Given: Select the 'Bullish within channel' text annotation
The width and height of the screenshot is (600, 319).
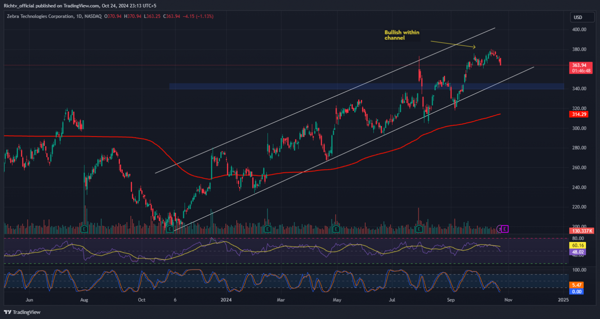Looking at the screenshot, I should [402, 35].
